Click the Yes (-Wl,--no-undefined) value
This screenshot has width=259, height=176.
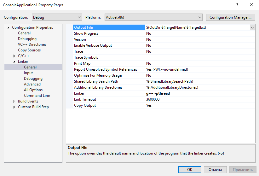click(167, 69)
